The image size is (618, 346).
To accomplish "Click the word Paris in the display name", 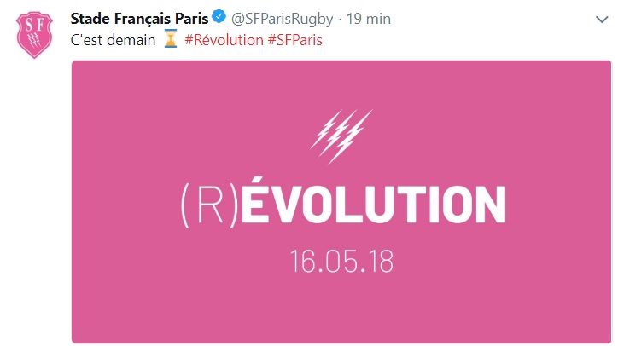I will tap(192, 19).
